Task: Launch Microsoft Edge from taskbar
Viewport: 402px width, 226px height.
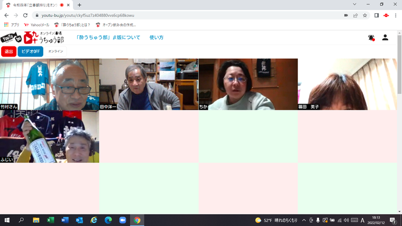Action: pyautogui.click(x=108, y=220)
